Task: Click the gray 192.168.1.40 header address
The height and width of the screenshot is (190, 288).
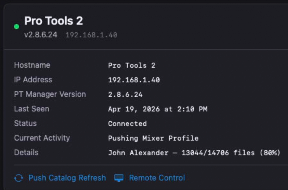Action: point(92,35)
